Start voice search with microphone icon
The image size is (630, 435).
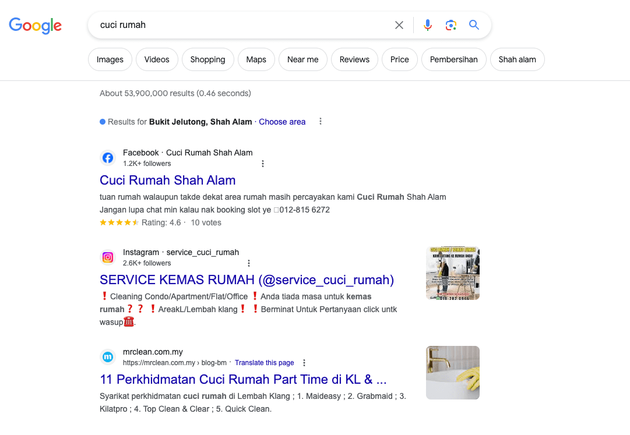(428, 25)
